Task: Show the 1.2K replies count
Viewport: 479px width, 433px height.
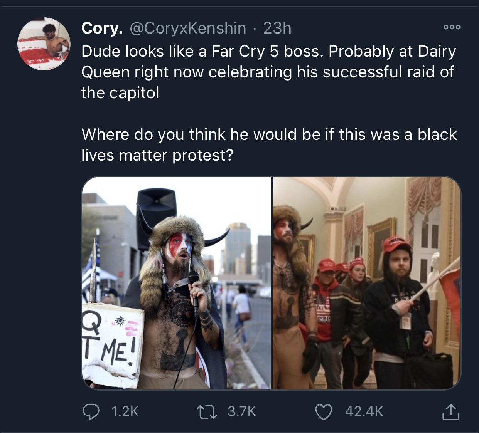Action: [125, 411]
